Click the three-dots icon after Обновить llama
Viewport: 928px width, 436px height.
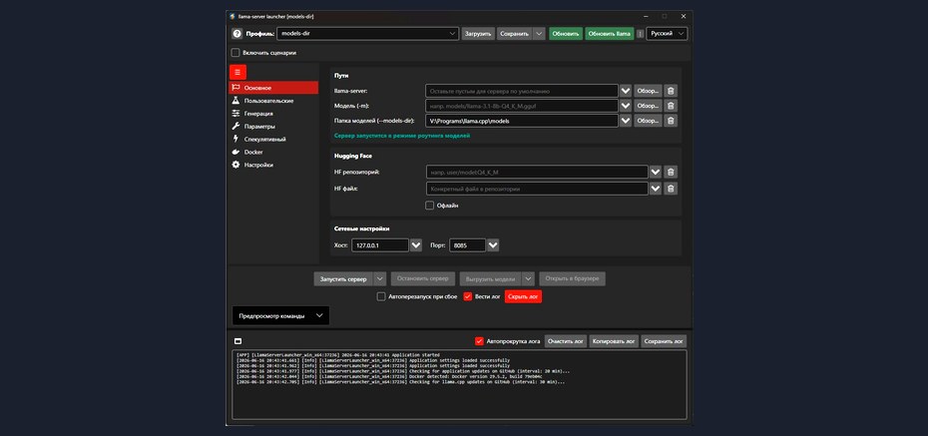[640, 34]
